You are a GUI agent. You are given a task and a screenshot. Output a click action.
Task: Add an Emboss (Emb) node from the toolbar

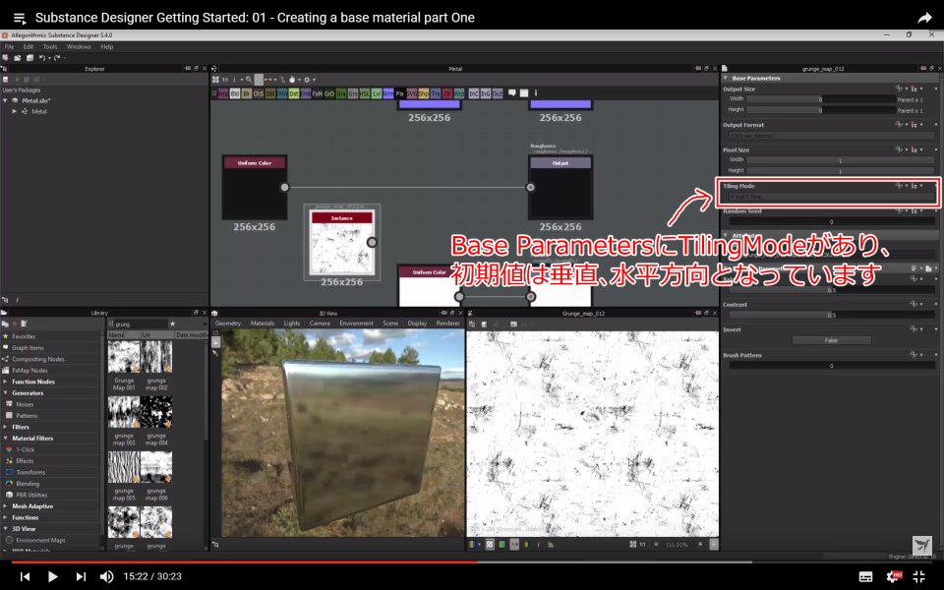[306, 94]
